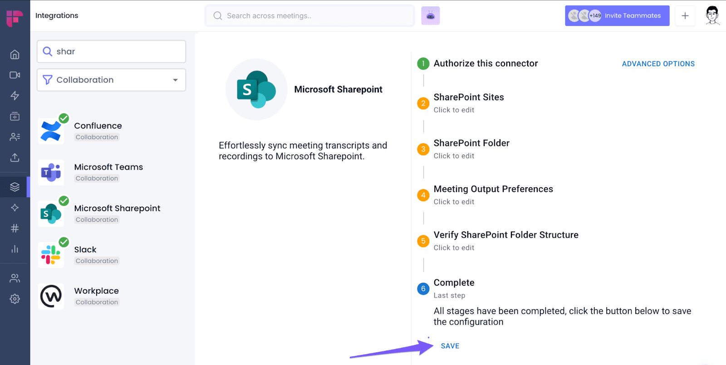
Task: Click 'Click to edit' under SharePoint Folder
Action: click(454, 156)
